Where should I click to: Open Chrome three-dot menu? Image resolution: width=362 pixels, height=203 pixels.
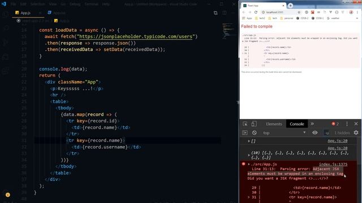357,12
